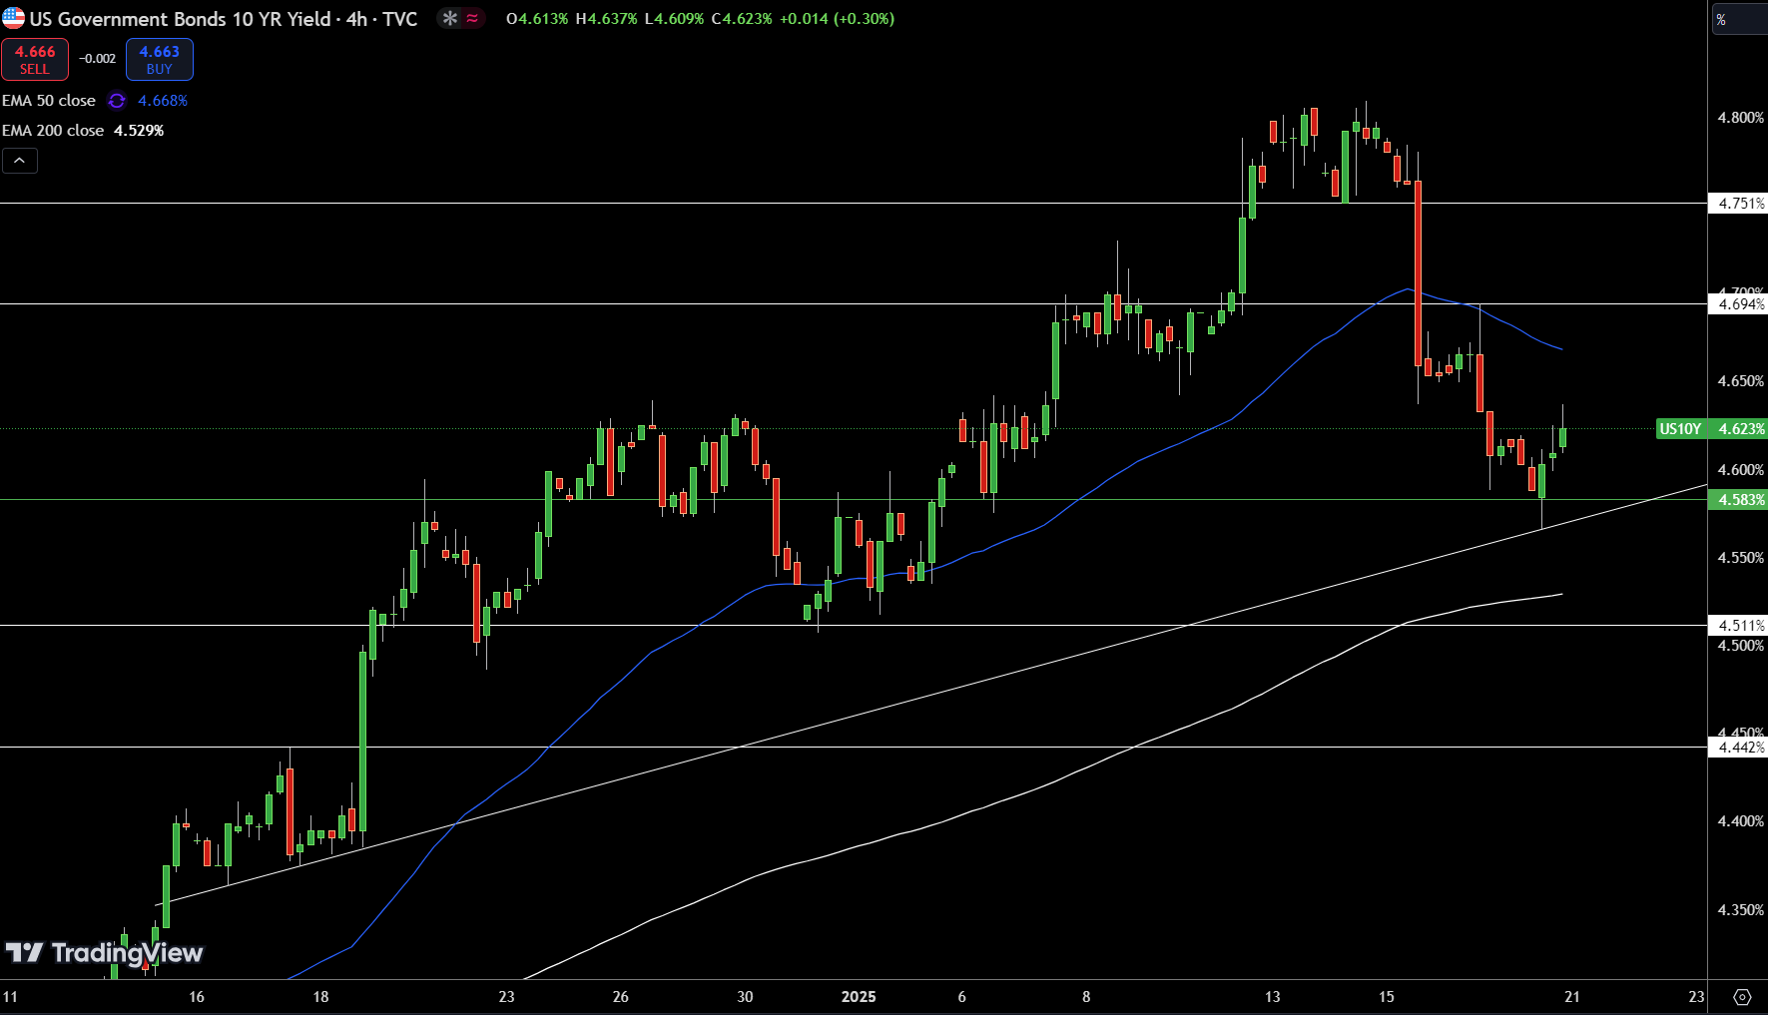Click the date 6 on time axis
Viewport: 1768px width, 1015px height.
pyautogui.click(x=962, y=997)
